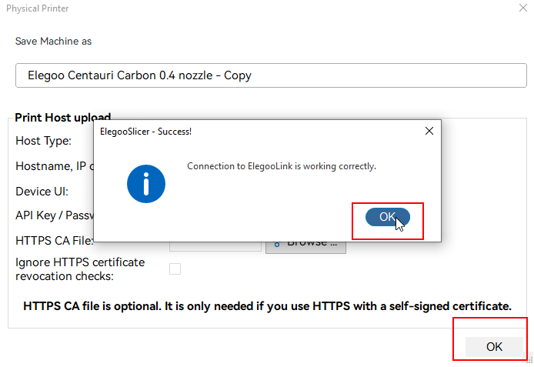This screenshot has width=534, height=367.
Task: Click the blue information icon
Action: point(146,183)
